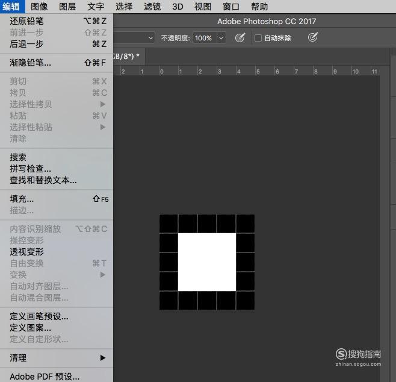Open the 滤镜 menu

pyautogui.click(x=152, y=7)
